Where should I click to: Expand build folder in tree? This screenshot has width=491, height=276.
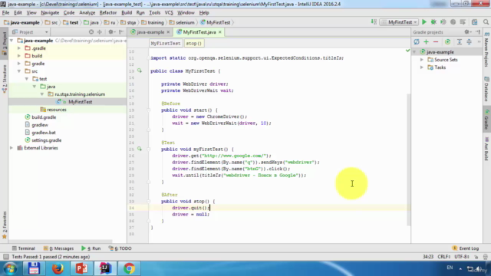pyautogui.click(x=19, y=56)
